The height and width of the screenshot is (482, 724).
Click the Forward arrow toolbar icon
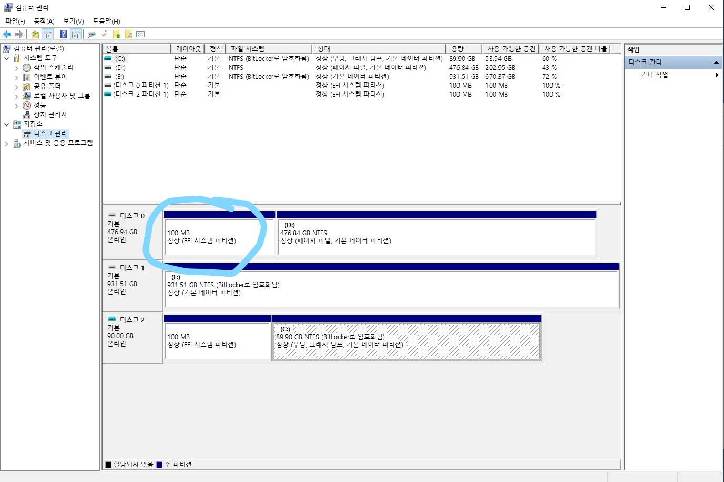click(x=19, y=35)
